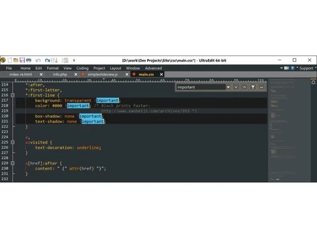Open a file using the folder icon
Screen dimensions: 317x238
pos(16,60)
